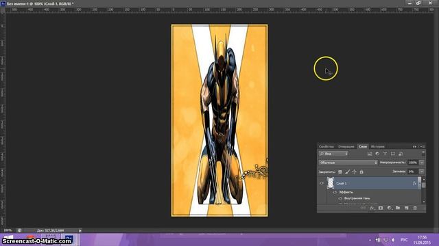Lock layer position with the move lock icon

click(x=355, y=172)
